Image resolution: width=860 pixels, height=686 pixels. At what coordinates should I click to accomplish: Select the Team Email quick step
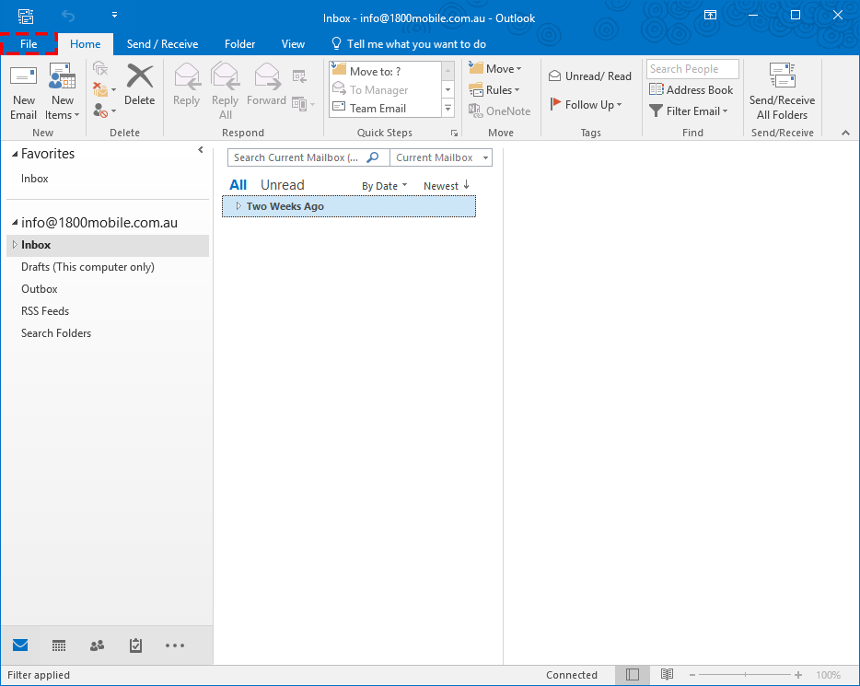[x=386, y=108]
